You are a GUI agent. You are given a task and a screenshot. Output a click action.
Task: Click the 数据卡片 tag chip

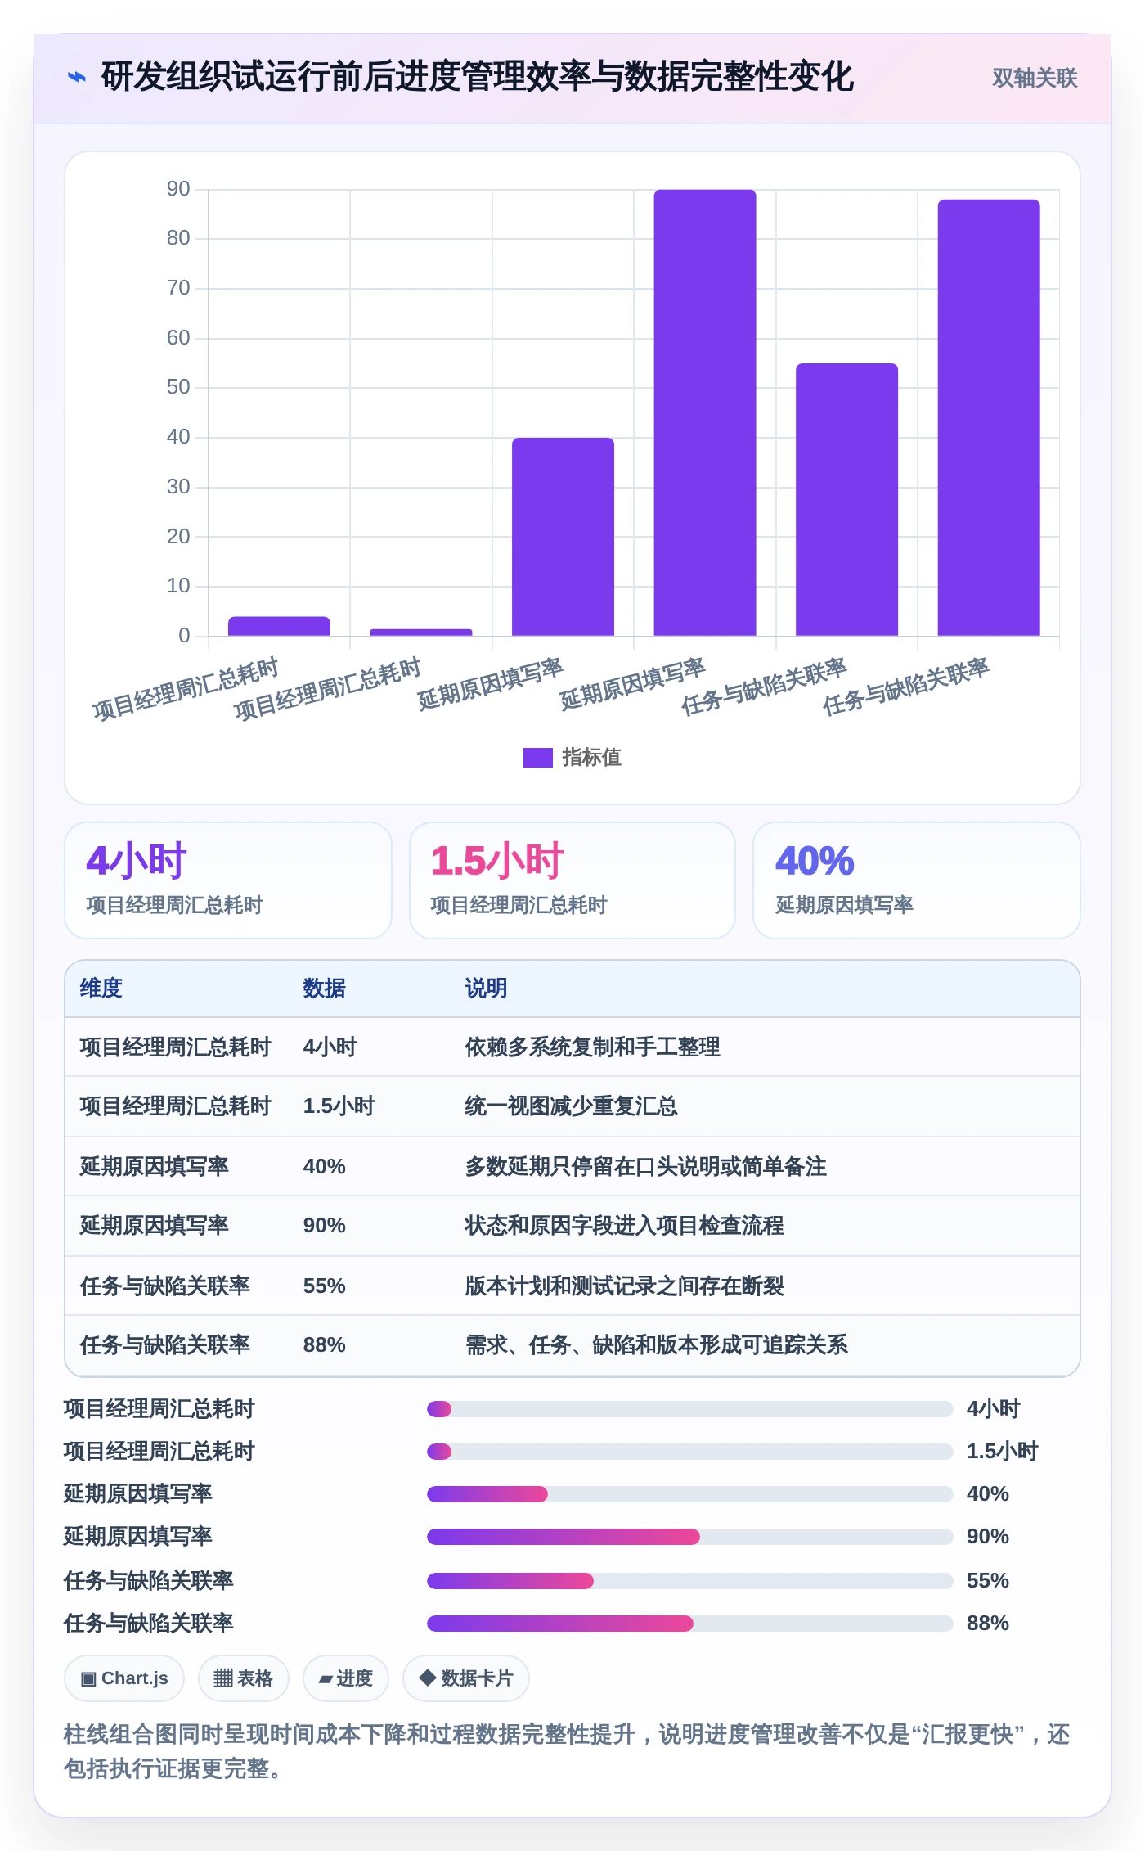click(466, 1678)
